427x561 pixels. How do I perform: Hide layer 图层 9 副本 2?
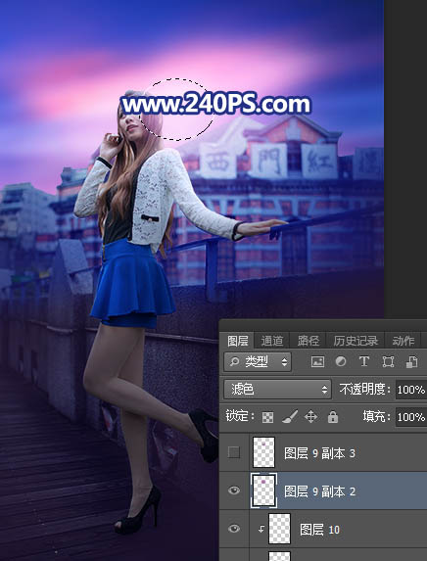pos(234,491)
